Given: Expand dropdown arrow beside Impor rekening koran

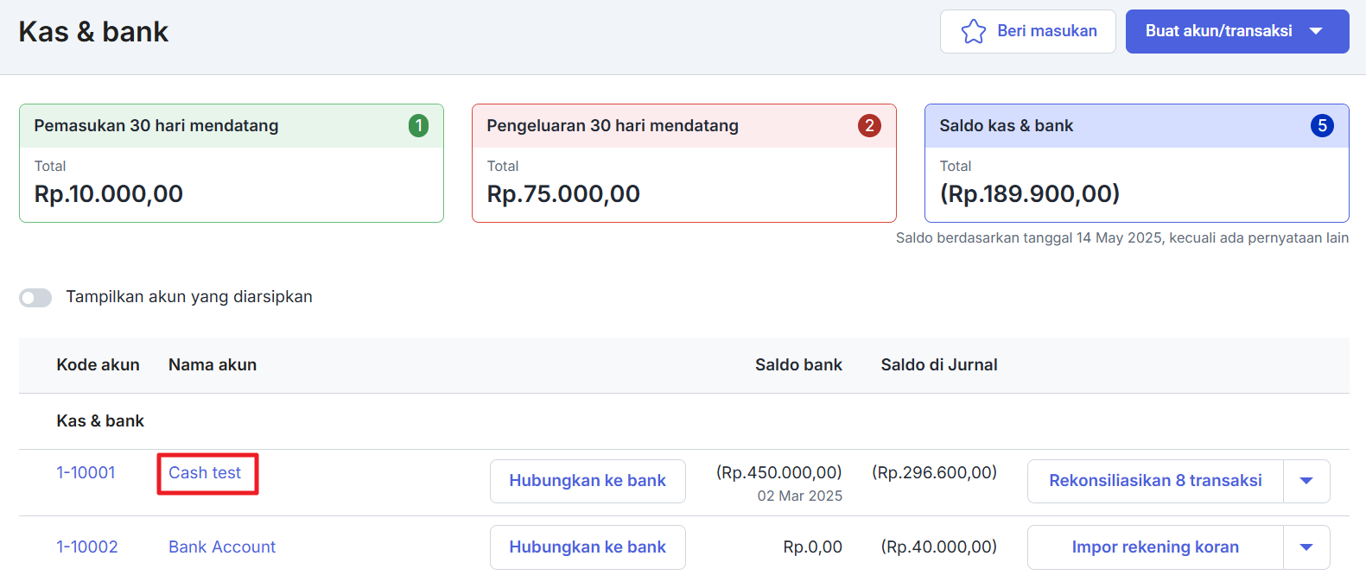Looking at the screenshot, I should click(x=1306, y=547).
